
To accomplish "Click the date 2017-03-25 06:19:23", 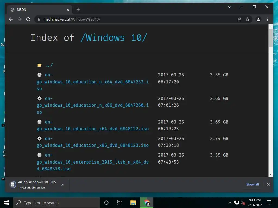I will coord(171,125).
